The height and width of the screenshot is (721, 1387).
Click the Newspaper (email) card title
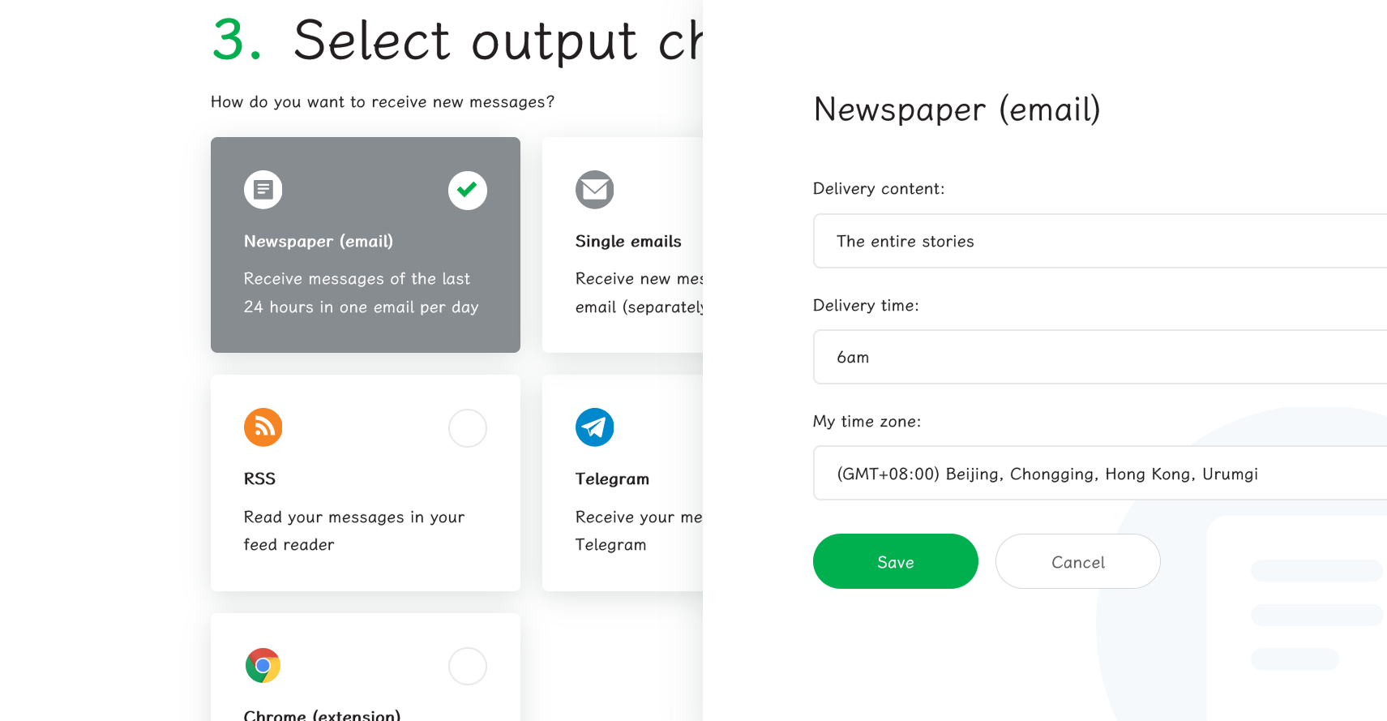coord(319,241)
